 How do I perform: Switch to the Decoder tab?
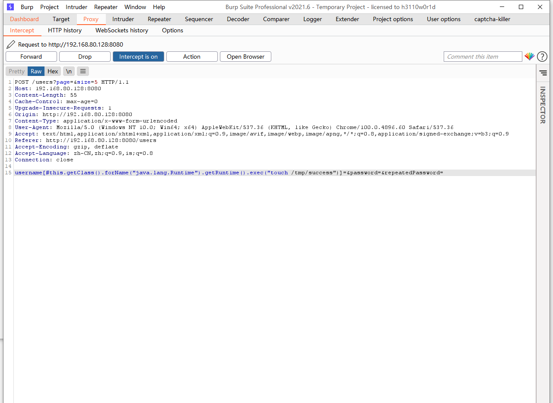tap(238, 19)
